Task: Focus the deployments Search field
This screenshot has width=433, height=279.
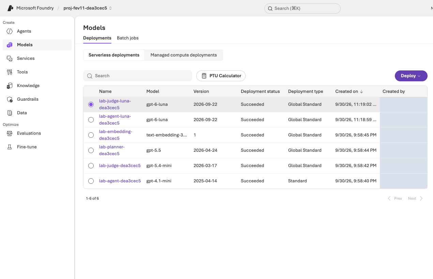Action: click(138, 76)
